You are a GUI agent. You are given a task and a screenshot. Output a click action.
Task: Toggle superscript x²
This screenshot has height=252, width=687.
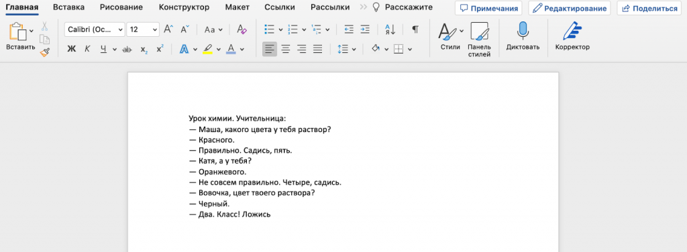160,48
